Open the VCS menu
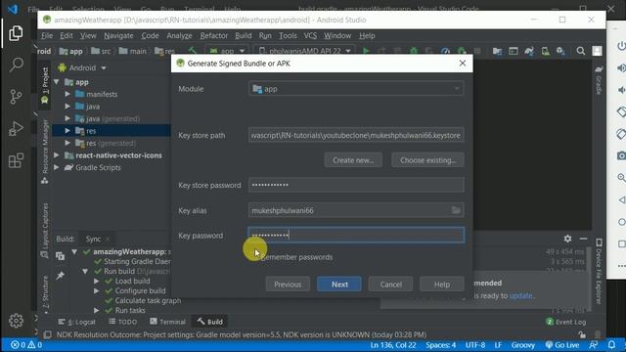Viewport: 626px width, 352px height. (310, 35)
